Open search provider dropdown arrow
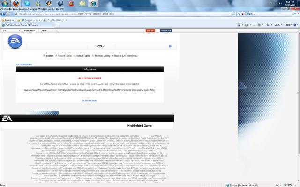Screen dimensions: 300x187 298,14
